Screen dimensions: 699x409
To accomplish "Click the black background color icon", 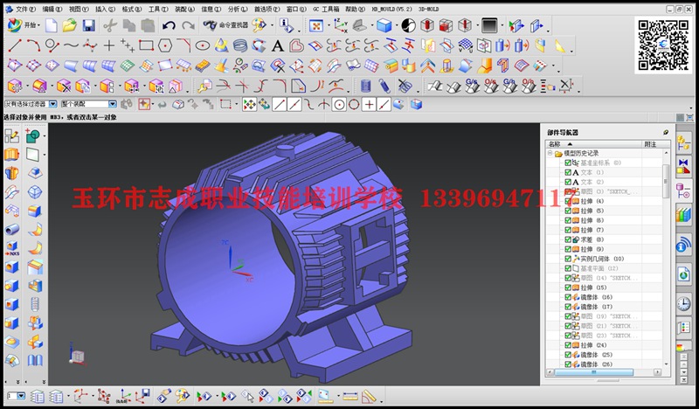I will (x=489, y=25).
